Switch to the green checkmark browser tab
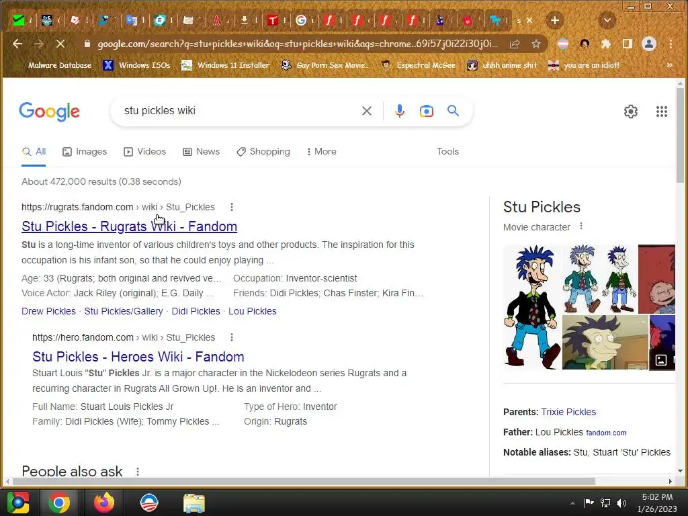 click(19, 20)
